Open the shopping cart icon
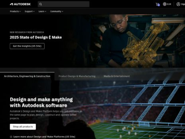 158,4
